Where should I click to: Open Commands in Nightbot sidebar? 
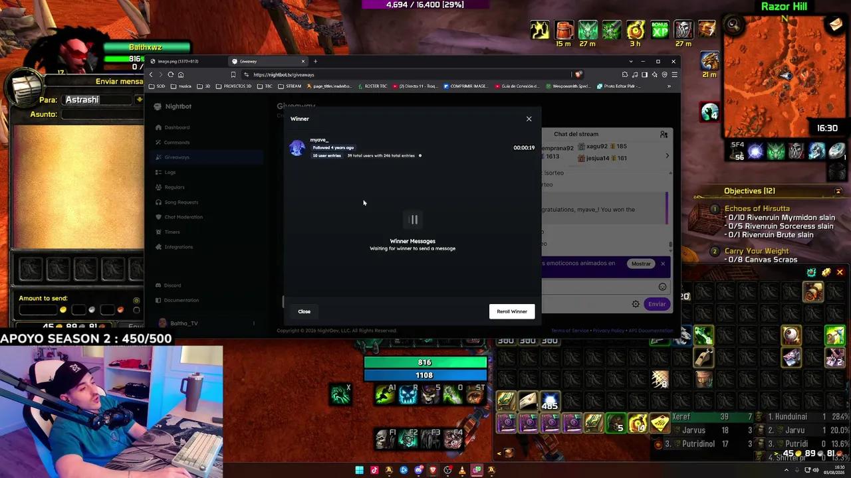(177, 142)
